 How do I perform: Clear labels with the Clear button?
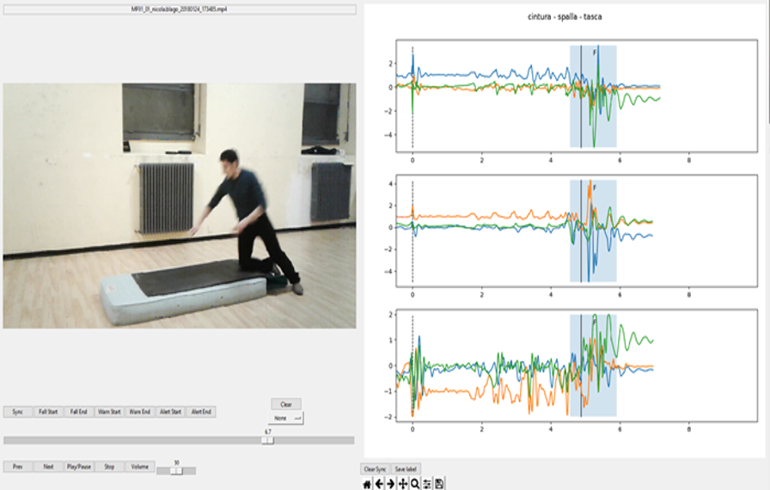[x=286, y=405]
